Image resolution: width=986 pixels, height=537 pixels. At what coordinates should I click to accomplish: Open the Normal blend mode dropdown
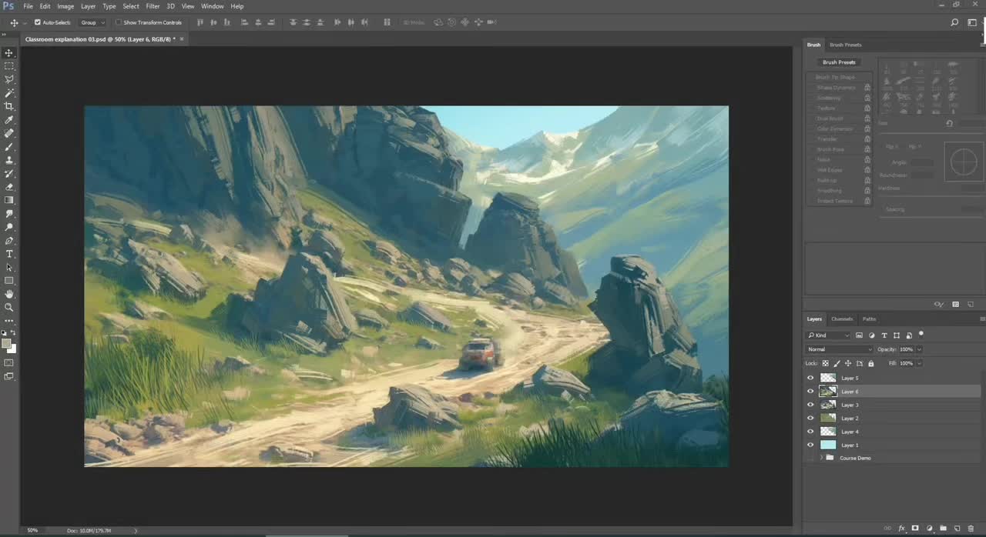pos(839,349)
